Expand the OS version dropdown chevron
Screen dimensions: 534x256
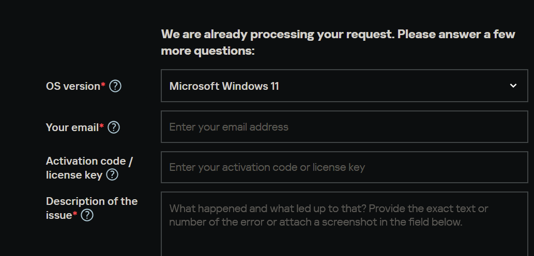click(513, 86)
